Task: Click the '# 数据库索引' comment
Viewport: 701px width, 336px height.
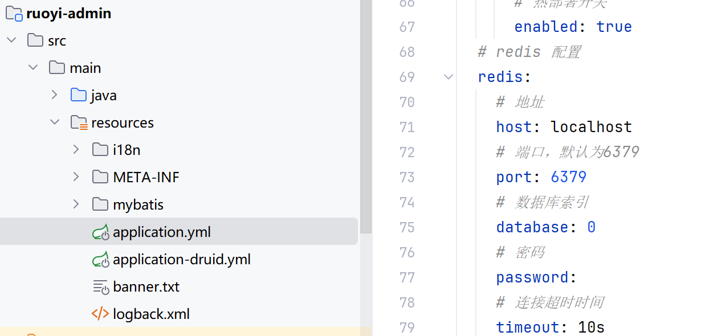Action: point(542,202)
